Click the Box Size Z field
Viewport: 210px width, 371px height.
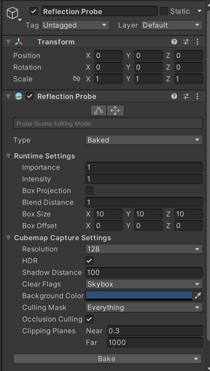pyautogui.click(x=189, y=214)
